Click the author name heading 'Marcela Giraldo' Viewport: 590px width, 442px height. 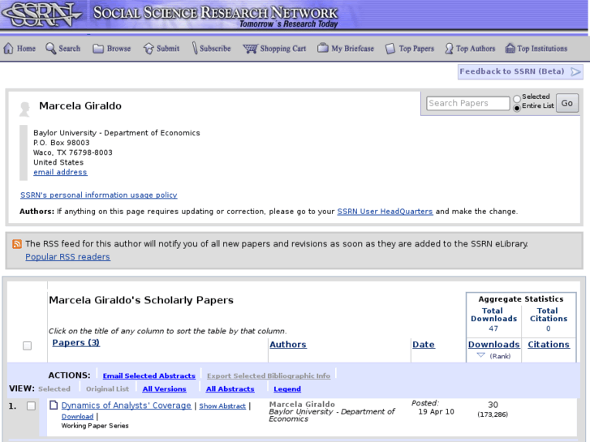(80, 105)
